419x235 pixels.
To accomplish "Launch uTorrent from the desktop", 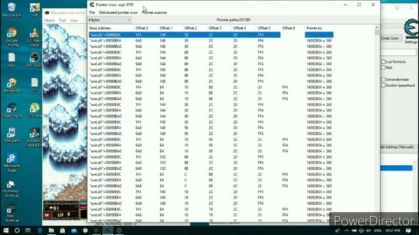I will 35,110.
